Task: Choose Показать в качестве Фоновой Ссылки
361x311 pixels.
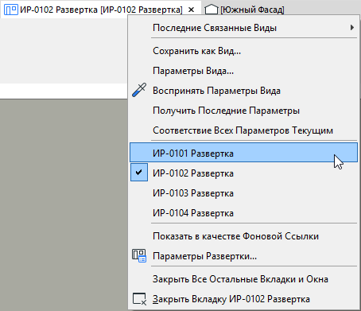Action: pos(243,236)
